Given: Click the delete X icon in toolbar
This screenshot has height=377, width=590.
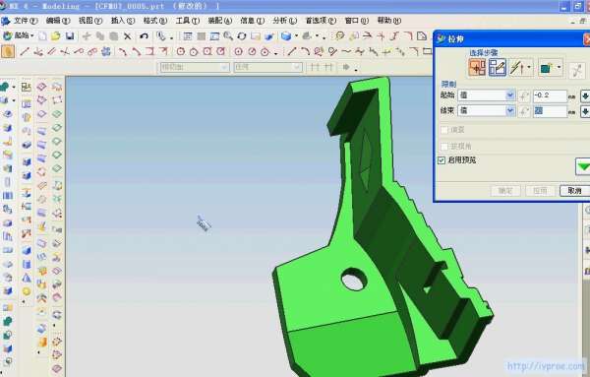Looking at the screenshot, I should click(128, 36).
